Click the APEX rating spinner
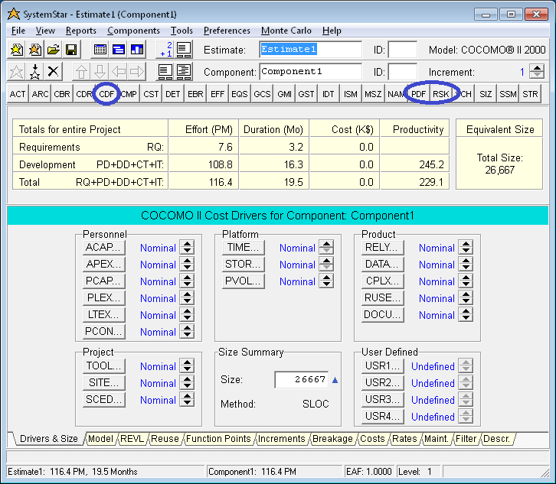The height and width of the screenshot is (484, 556). pos(187,264)
